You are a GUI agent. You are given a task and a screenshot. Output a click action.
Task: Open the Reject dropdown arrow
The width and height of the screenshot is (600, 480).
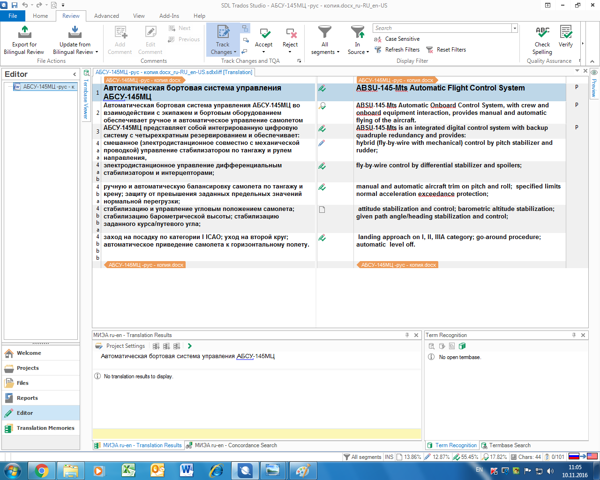[x=290, y=52]
